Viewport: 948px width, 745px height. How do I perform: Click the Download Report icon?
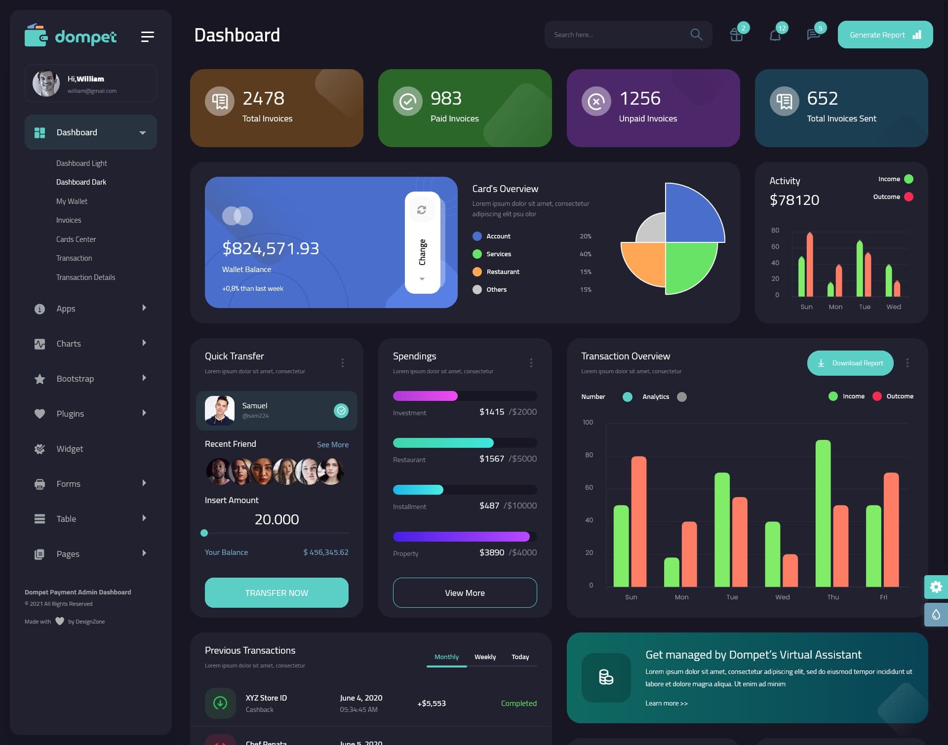point(822,362)
